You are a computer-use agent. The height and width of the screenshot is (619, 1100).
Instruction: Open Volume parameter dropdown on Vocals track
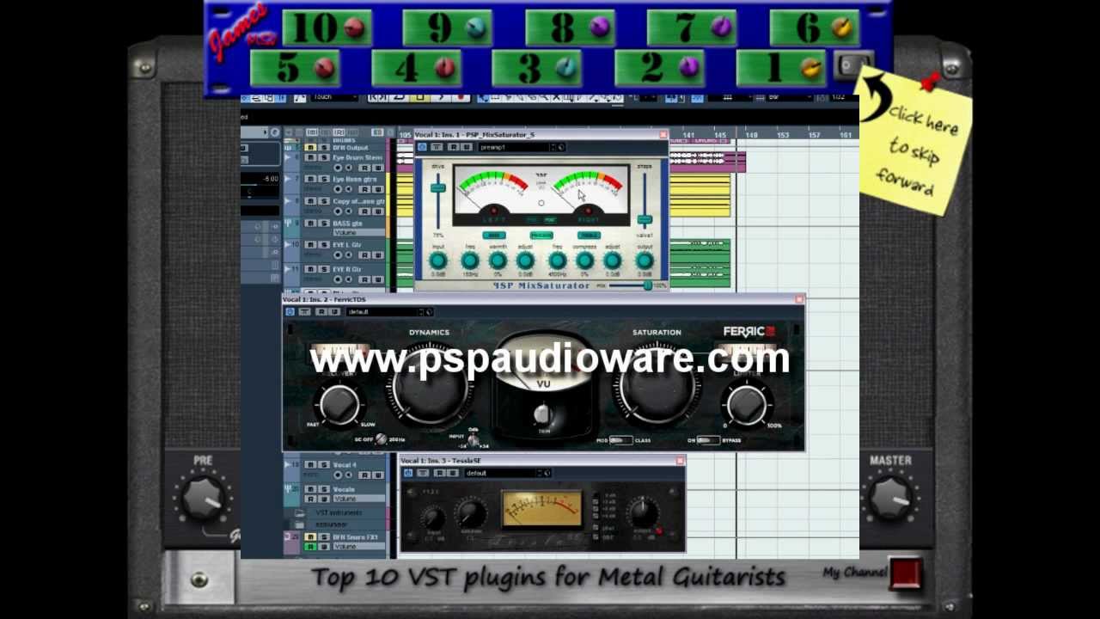pyautogui.click(x=357, y=499)
